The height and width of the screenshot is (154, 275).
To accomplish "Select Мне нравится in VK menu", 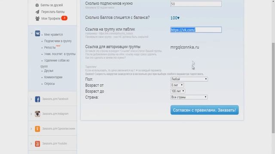I will [53, 35].
